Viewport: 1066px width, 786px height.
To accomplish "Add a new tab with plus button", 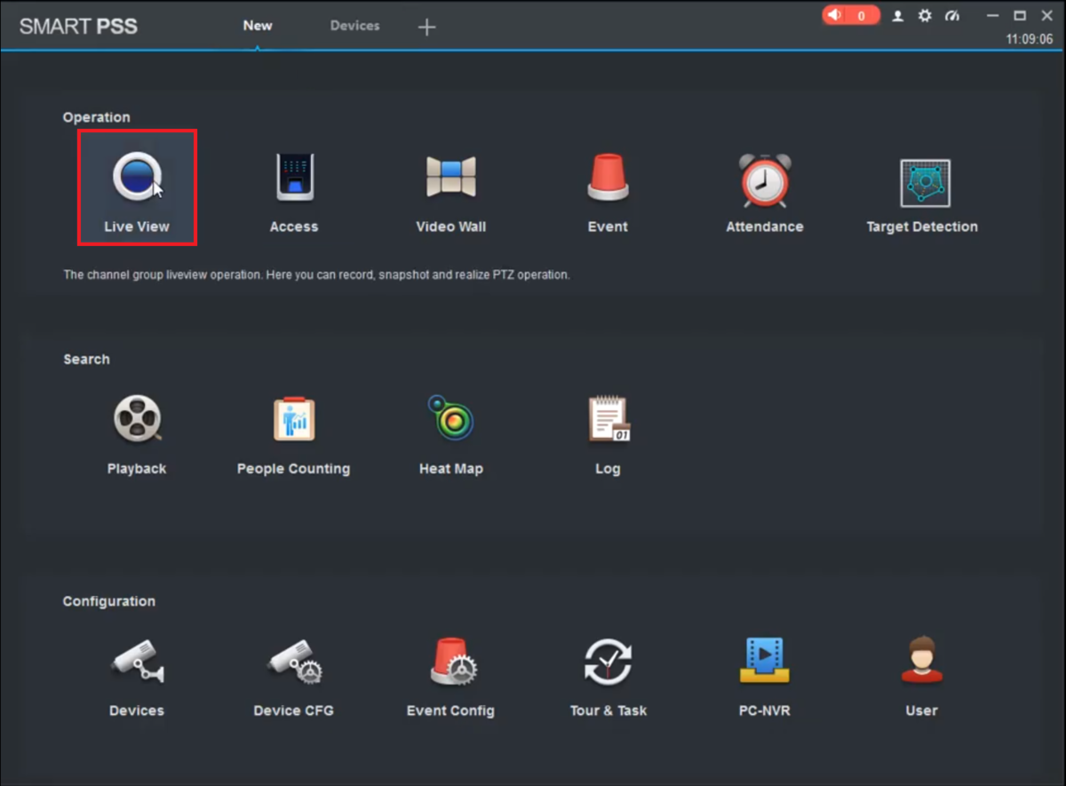I will [x=427, y=27].
